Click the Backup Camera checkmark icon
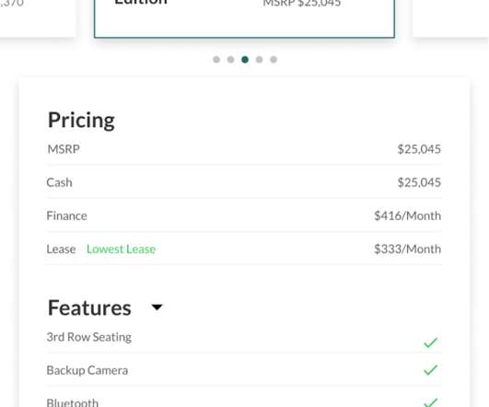489x407 pixels. (x=431, y=370)
